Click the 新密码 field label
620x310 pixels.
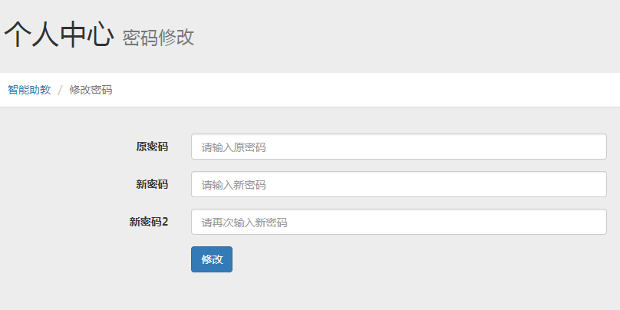click(152, 184)
